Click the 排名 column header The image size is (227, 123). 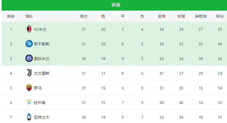(x=11, y=16)
